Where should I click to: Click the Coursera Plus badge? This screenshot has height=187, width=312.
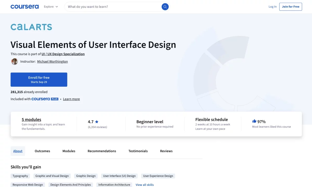click(x=45, y=99)
